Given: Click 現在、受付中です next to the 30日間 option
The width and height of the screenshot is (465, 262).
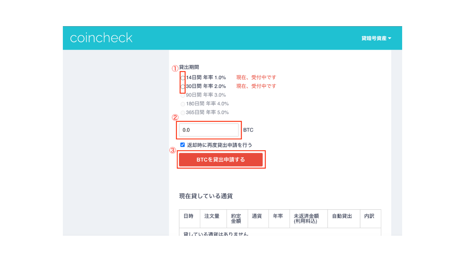Looking at the screenshot, I should coord(256,86).
